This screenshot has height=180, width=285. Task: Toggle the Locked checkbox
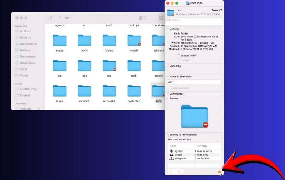pos(178,60)
